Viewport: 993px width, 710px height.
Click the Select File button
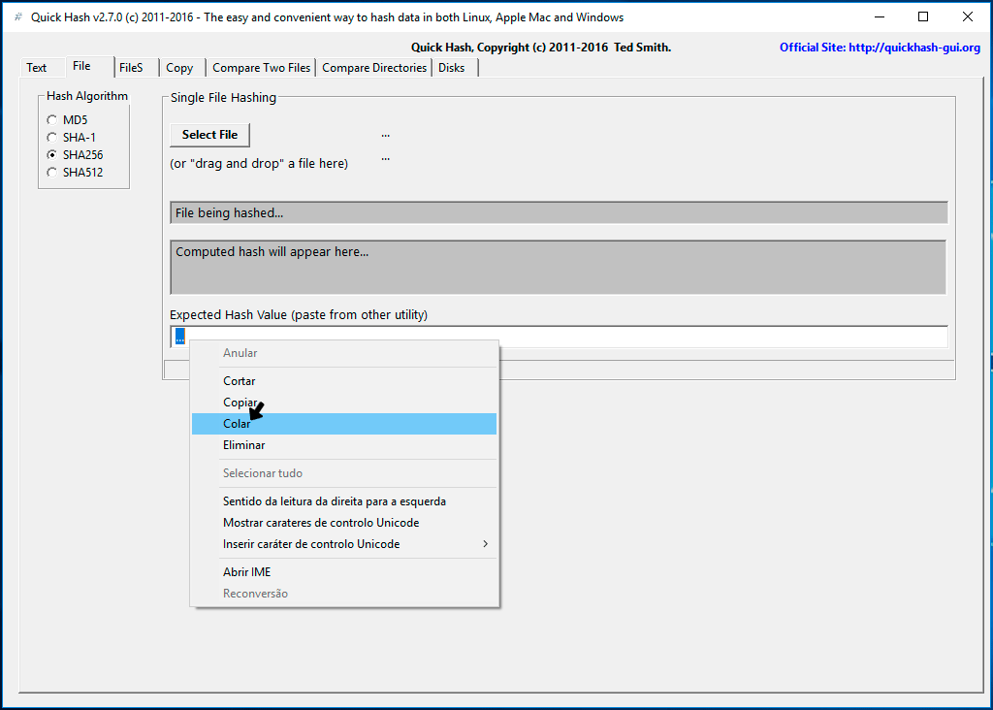pyautogui.click(x=209, y=135)
